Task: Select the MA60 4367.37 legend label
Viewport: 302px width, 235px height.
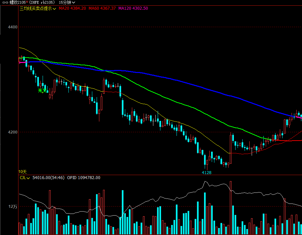Action: pos(102,8)
